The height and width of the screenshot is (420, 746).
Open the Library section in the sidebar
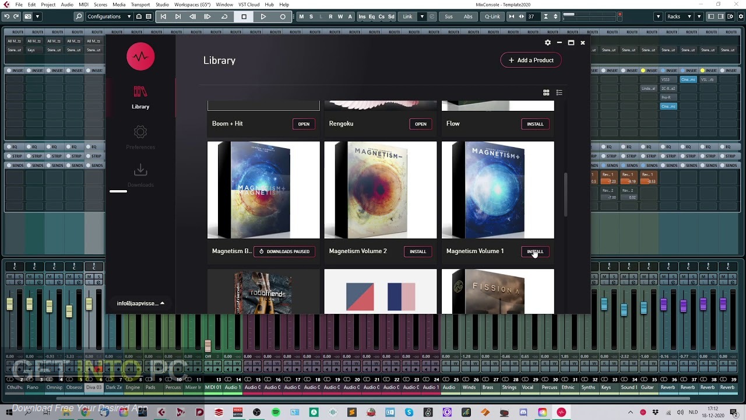click(x=140, y=97)
